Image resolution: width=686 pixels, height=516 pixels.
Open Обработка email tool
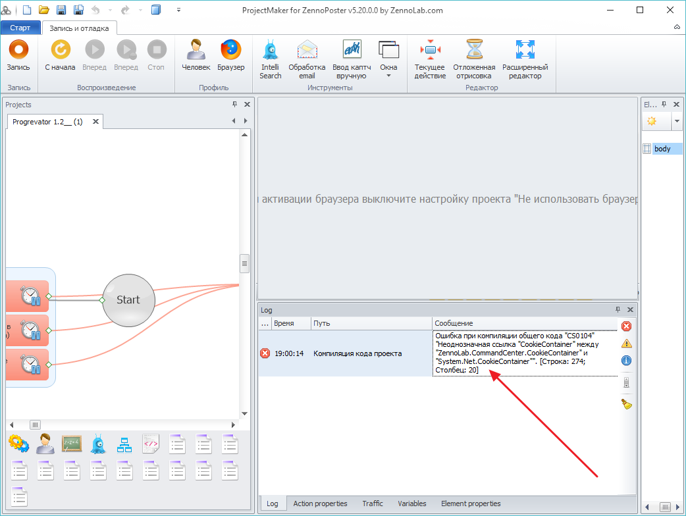(307, 50)
